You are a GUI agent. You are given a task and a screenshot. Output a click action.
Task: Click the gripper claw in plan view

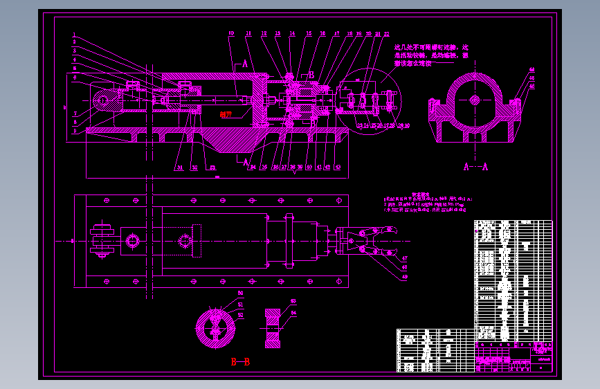click(x=367, y=241)
